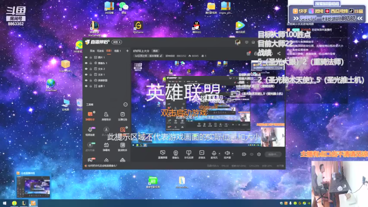The image size is (368, 207).
Task: Edit the lol云顶之弈 category tag
Action: pyautogui.click(x=148, y=56)
